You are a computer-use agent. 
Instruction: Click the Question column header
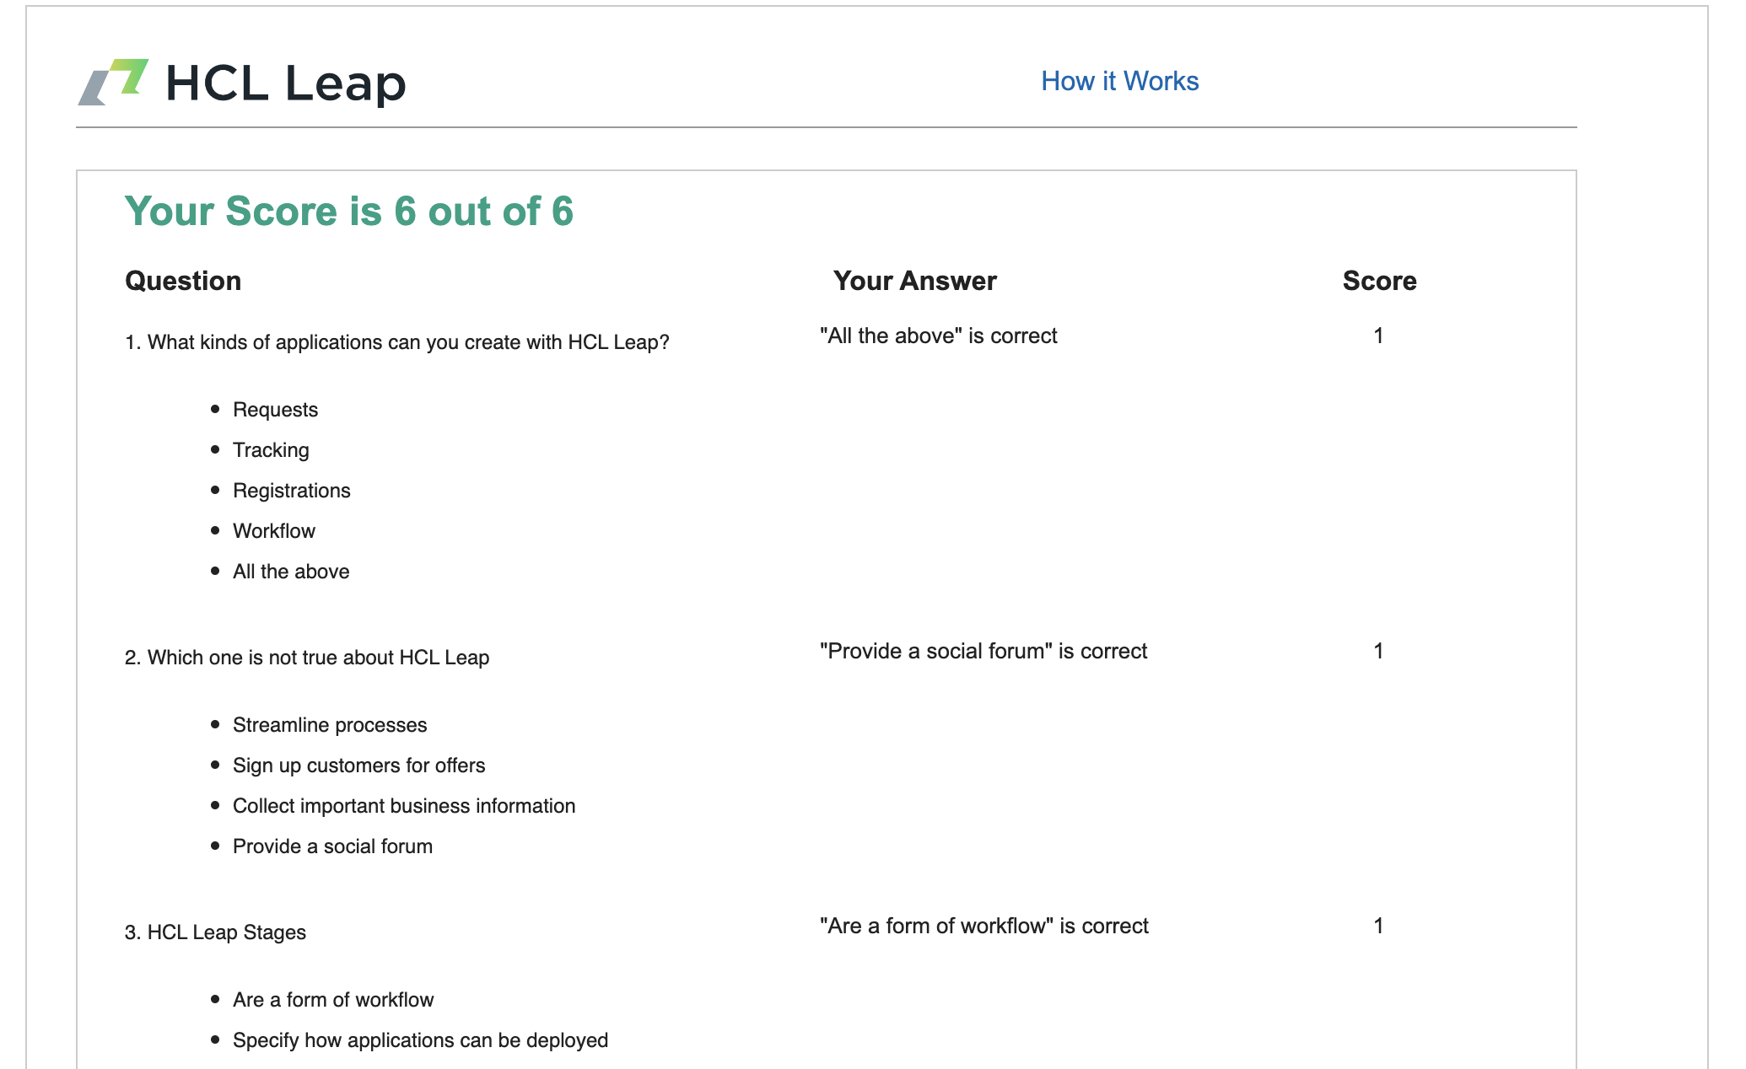click(x=183, y=281)
